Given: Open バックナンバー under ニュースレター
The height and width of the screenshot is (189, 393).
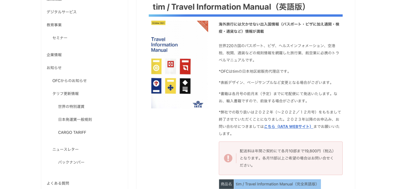Looking at the screenshot, I should click(71, 162).
